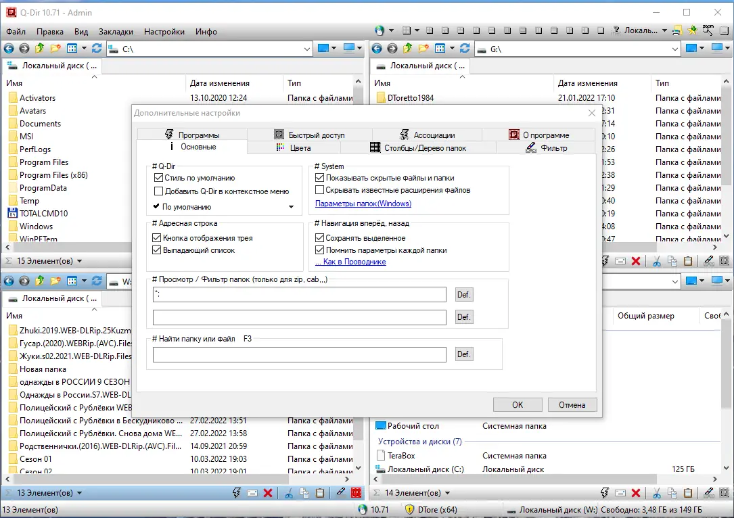
Task: Open the Файл menu
Action: pos(16,31)
